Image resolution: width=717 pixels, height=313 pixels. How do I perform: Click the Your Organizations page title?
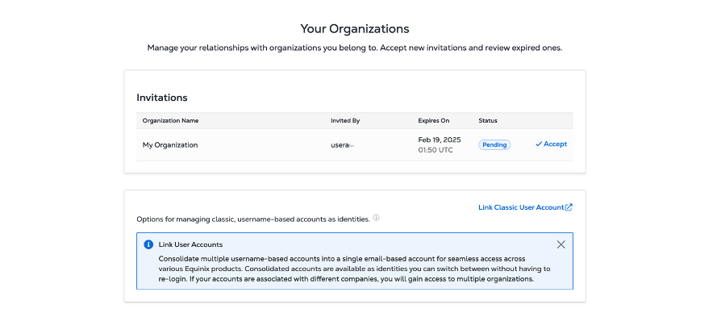click(x=355, y=29)
